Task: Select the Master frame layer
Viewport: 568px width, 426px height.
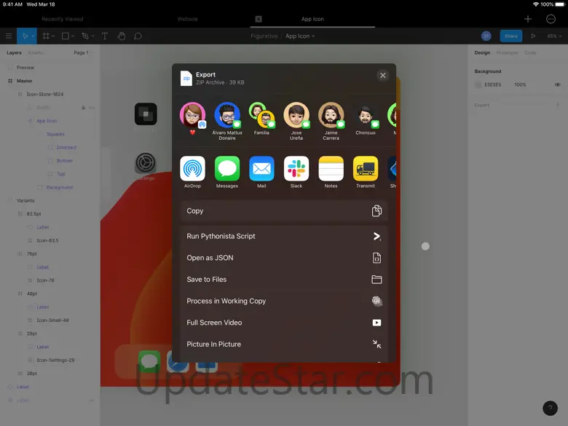Action: point(24,81)
